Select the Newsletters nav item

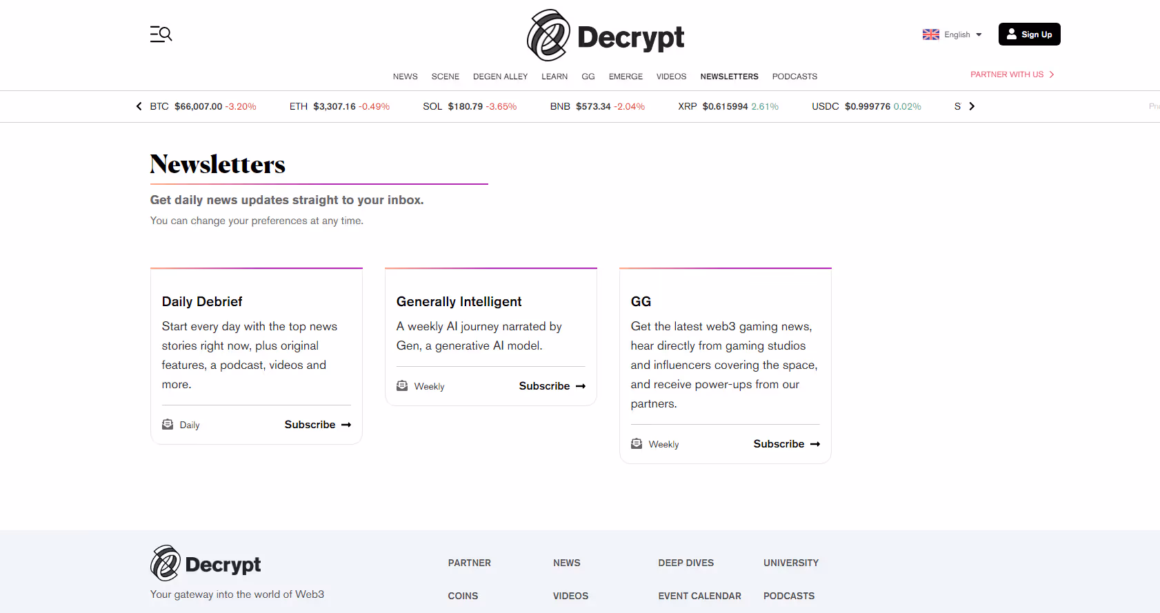730,77
